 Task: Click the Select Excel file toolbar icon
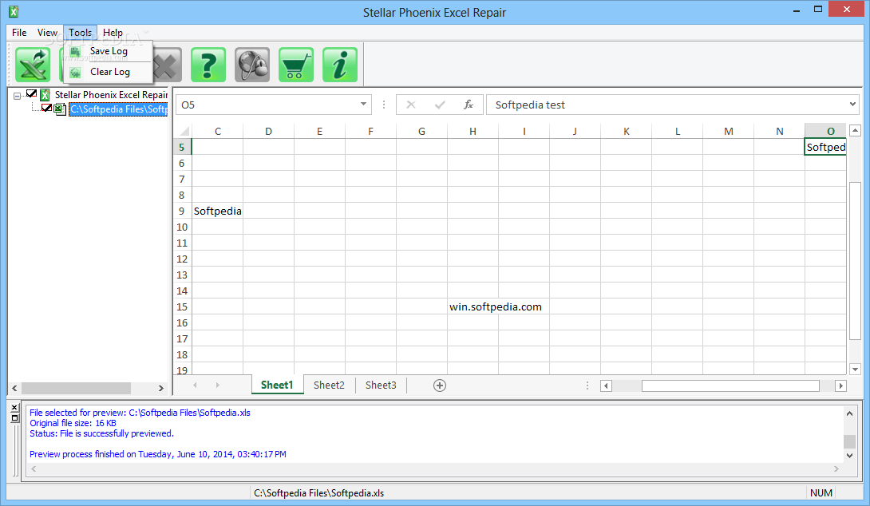coord(33,65)
